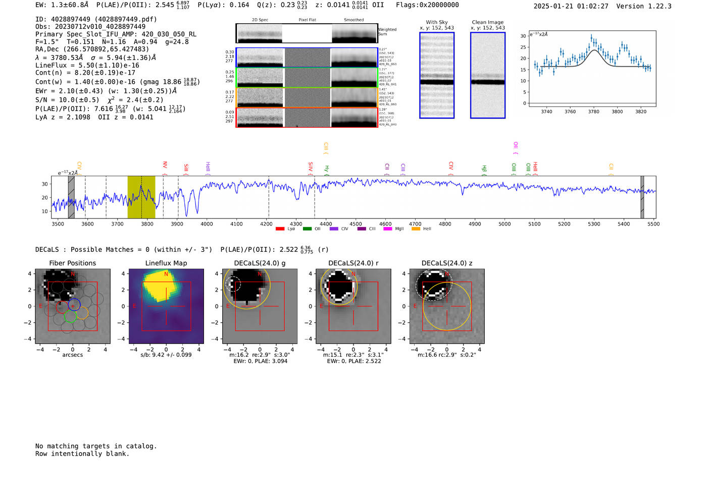Screen dimensions: 707x481
Task: Click the green fiber circle in Fiber Positions
Action: pyautogui.click(x=70, y=316)
